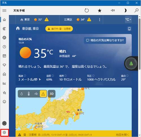
Task: Click the large sun weather icon
Action: pos(25,53)
